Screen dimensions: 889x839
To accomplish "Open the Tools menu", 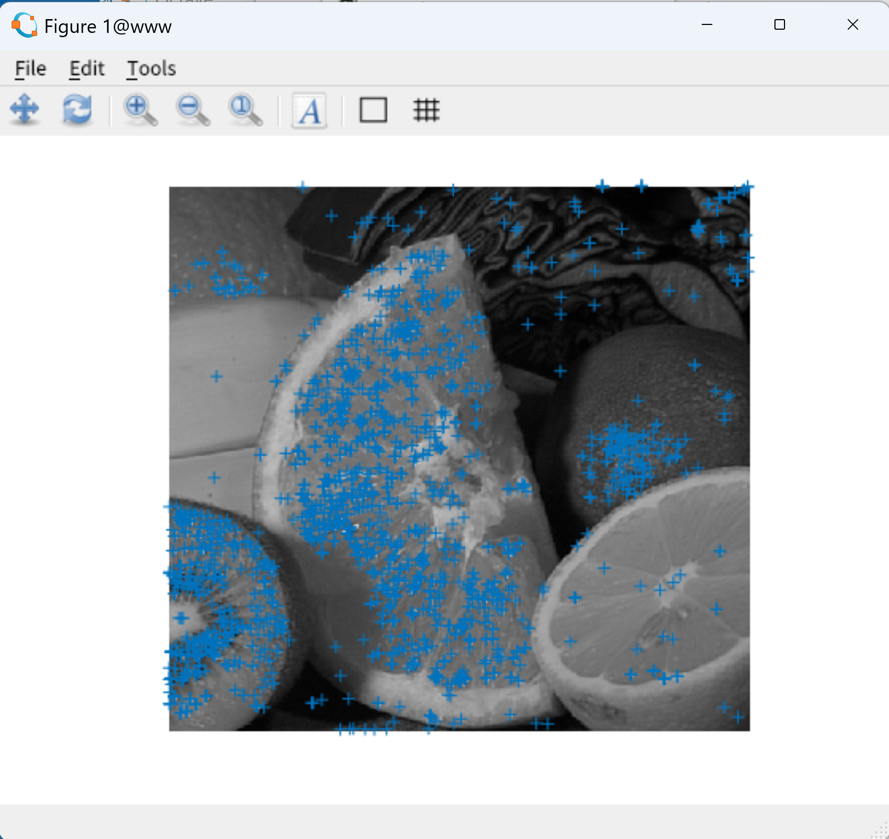I will [x=151, y=68].
